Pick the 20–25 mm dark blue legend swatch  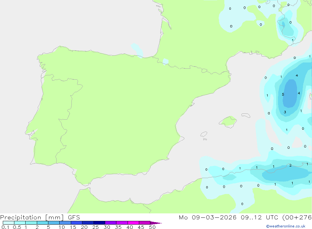click(x=88, y=223)
